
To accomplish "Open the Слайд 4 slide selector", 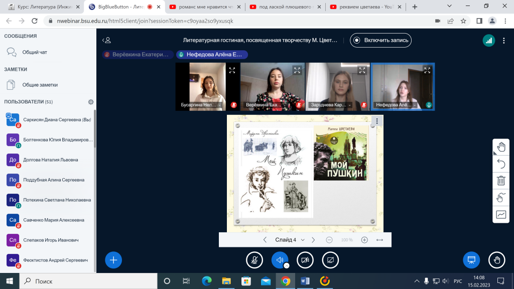I will pyautogui.click(x=290, y=240).
